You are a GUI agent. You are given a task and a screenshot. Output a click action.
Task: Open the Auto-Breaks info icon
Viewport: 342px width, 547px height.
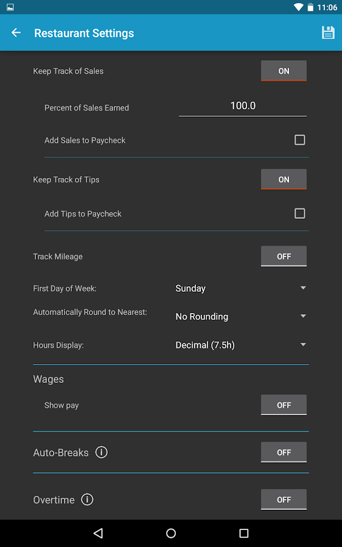pyautogui.click(x=101, y=452)
